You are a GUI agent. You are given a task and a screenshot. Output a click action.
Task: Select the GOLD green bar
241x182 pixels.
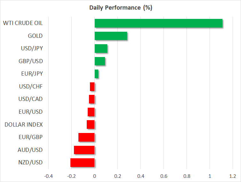click(111, 36)
